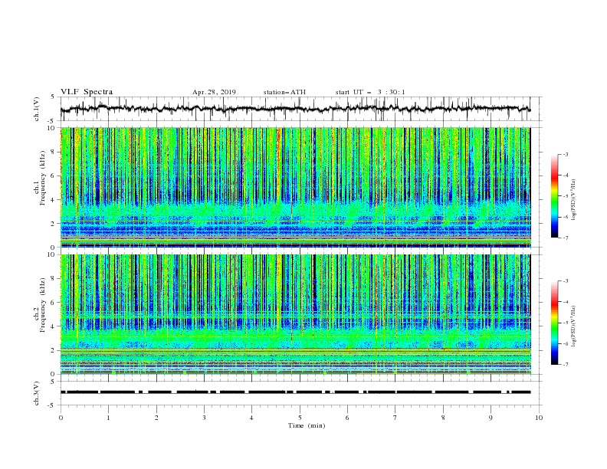Click the date "Apr. 28, 2019"
The height and width of the screenshot is (469, 607).
[x=214, y=92]
